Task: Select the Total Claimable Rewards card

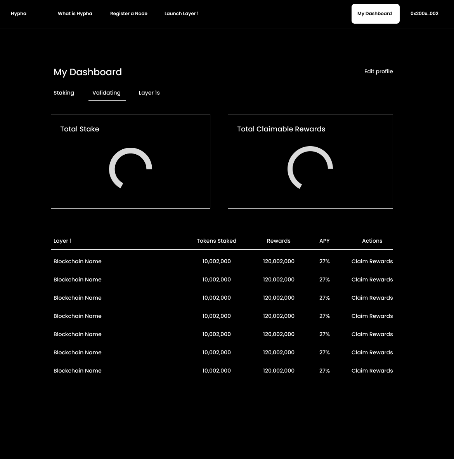Action: click(x=310, y=161)
